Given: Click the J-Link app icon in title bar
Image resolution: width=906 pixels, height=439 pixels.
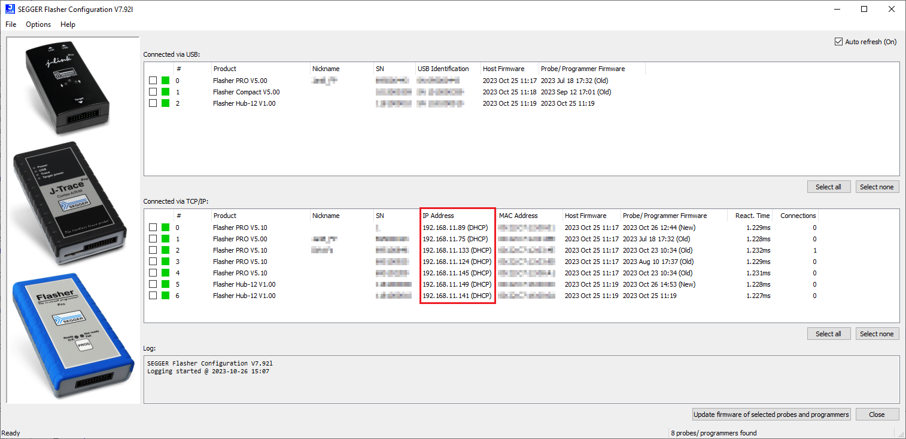Looking at the screenshot, I should pyautogui.click(x=9, y=9).
